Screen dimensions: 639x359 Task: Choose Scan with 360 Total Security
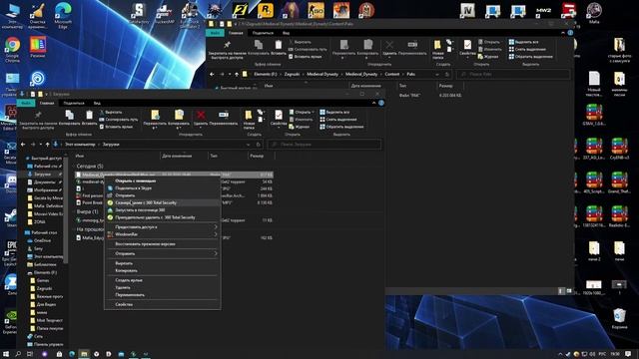tap(162, 202)
